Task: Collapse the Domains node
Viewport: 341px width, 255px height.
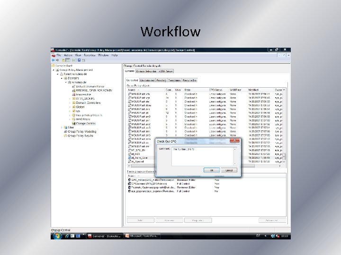Action: coord(62,78)
